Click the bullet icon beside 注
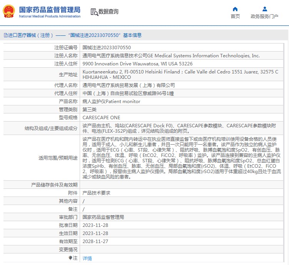 [x=70, y=258]
